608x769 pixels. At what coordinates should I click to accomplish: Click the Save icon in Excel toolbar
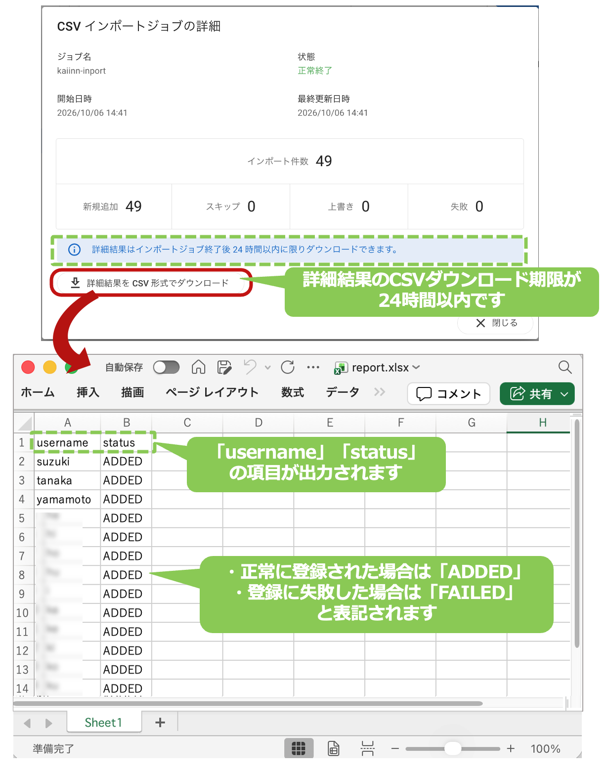pyautogui.click(x=224, y=367)
